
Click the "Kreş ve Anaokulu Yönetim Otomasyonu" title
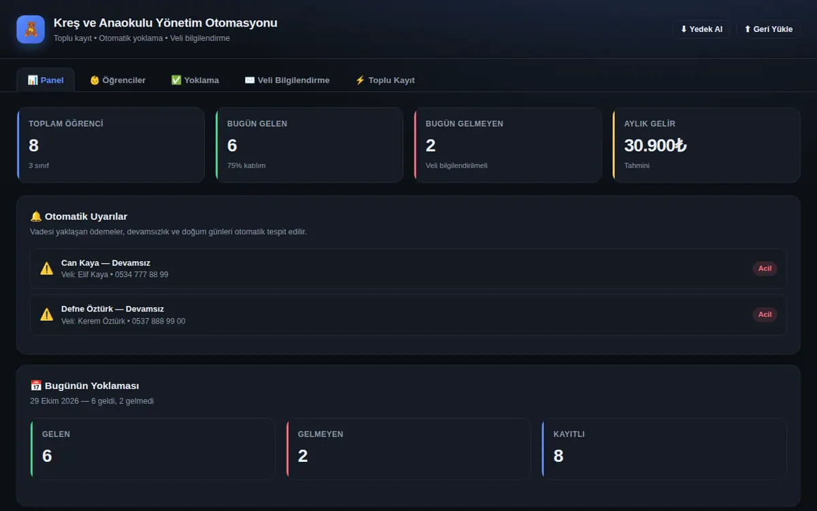[x=165, y=23]
